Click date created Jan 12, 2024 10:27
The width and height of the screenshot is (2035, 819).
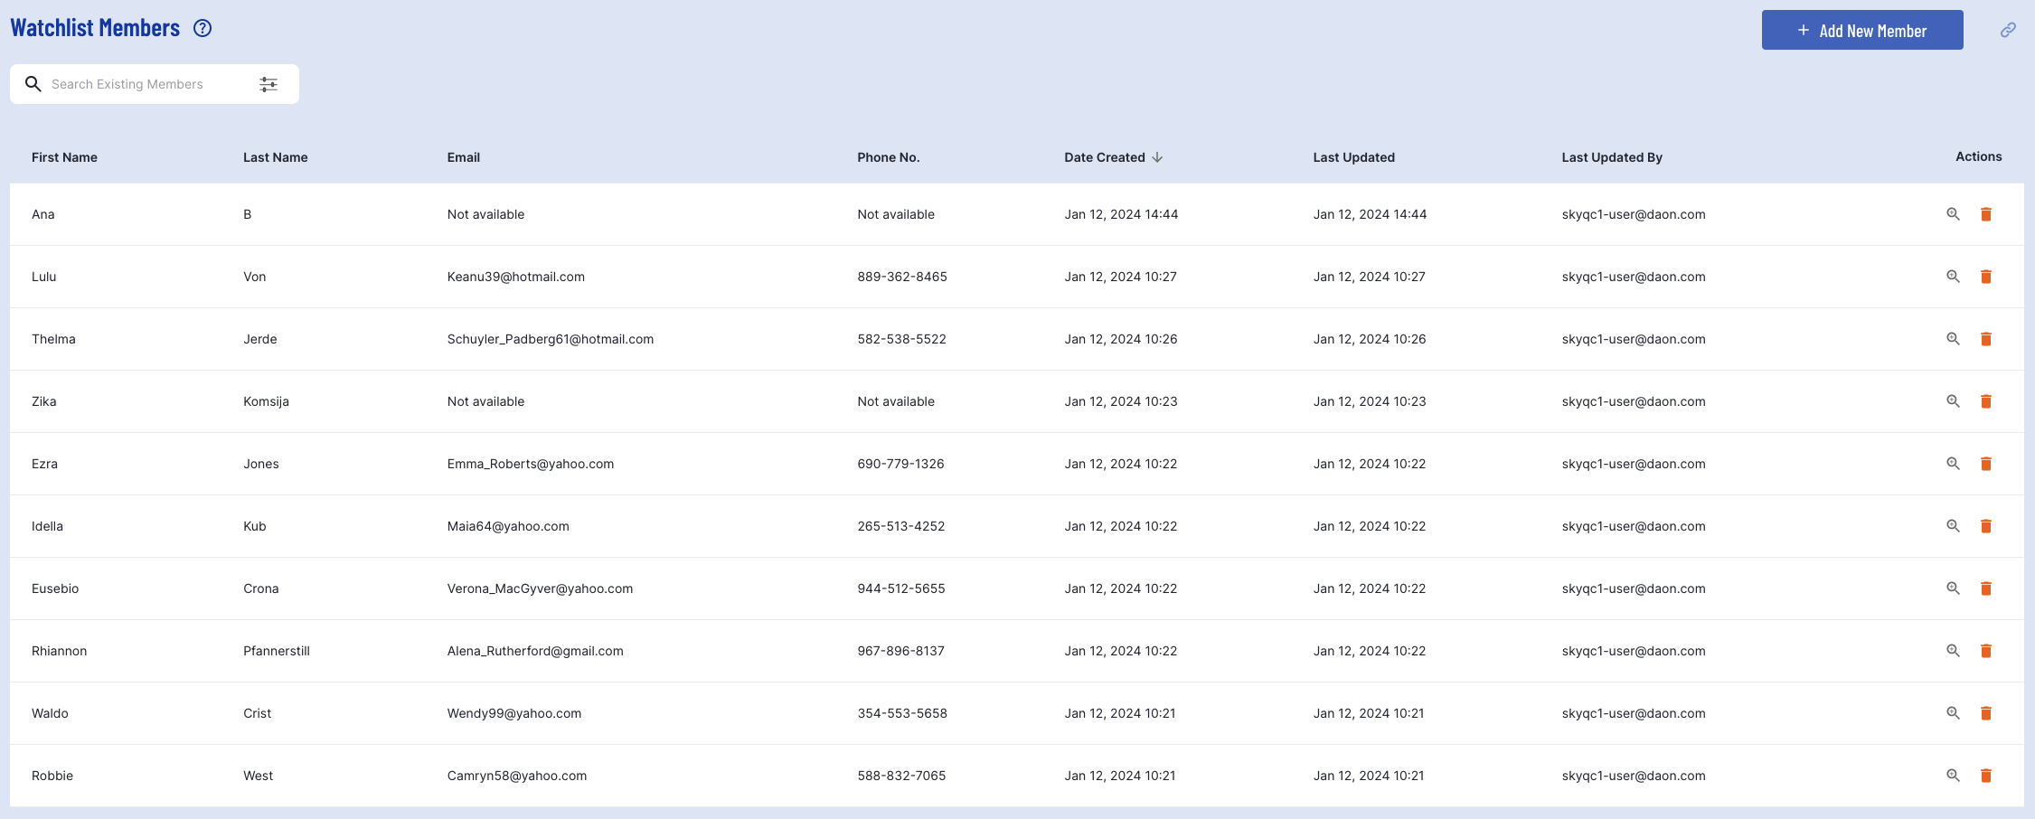point(1120,277)
